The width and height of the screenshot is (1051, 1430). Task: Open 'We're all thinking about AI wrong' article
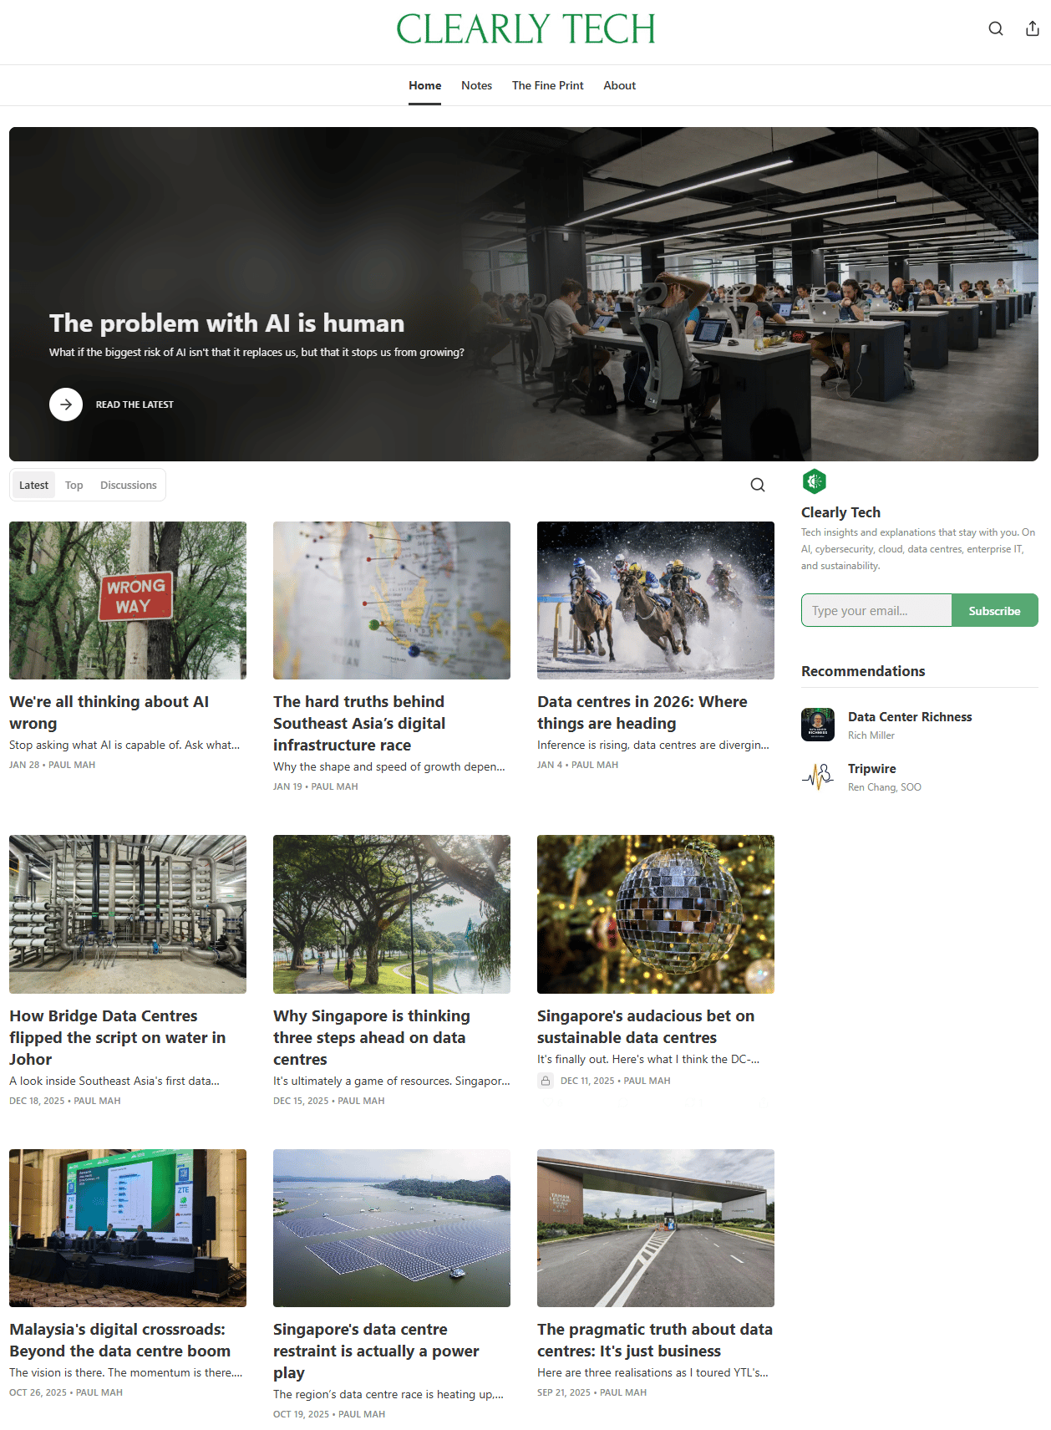click(x=109, y=712)
